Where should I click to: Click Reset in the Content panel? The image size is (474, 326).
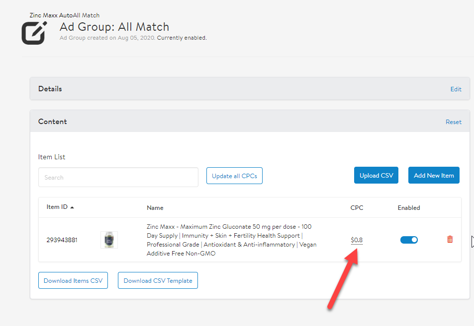(454, 122)
